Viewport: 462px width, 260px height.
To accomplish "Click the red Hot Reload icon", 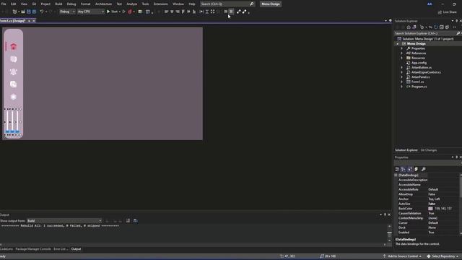I will coord(130,12).
